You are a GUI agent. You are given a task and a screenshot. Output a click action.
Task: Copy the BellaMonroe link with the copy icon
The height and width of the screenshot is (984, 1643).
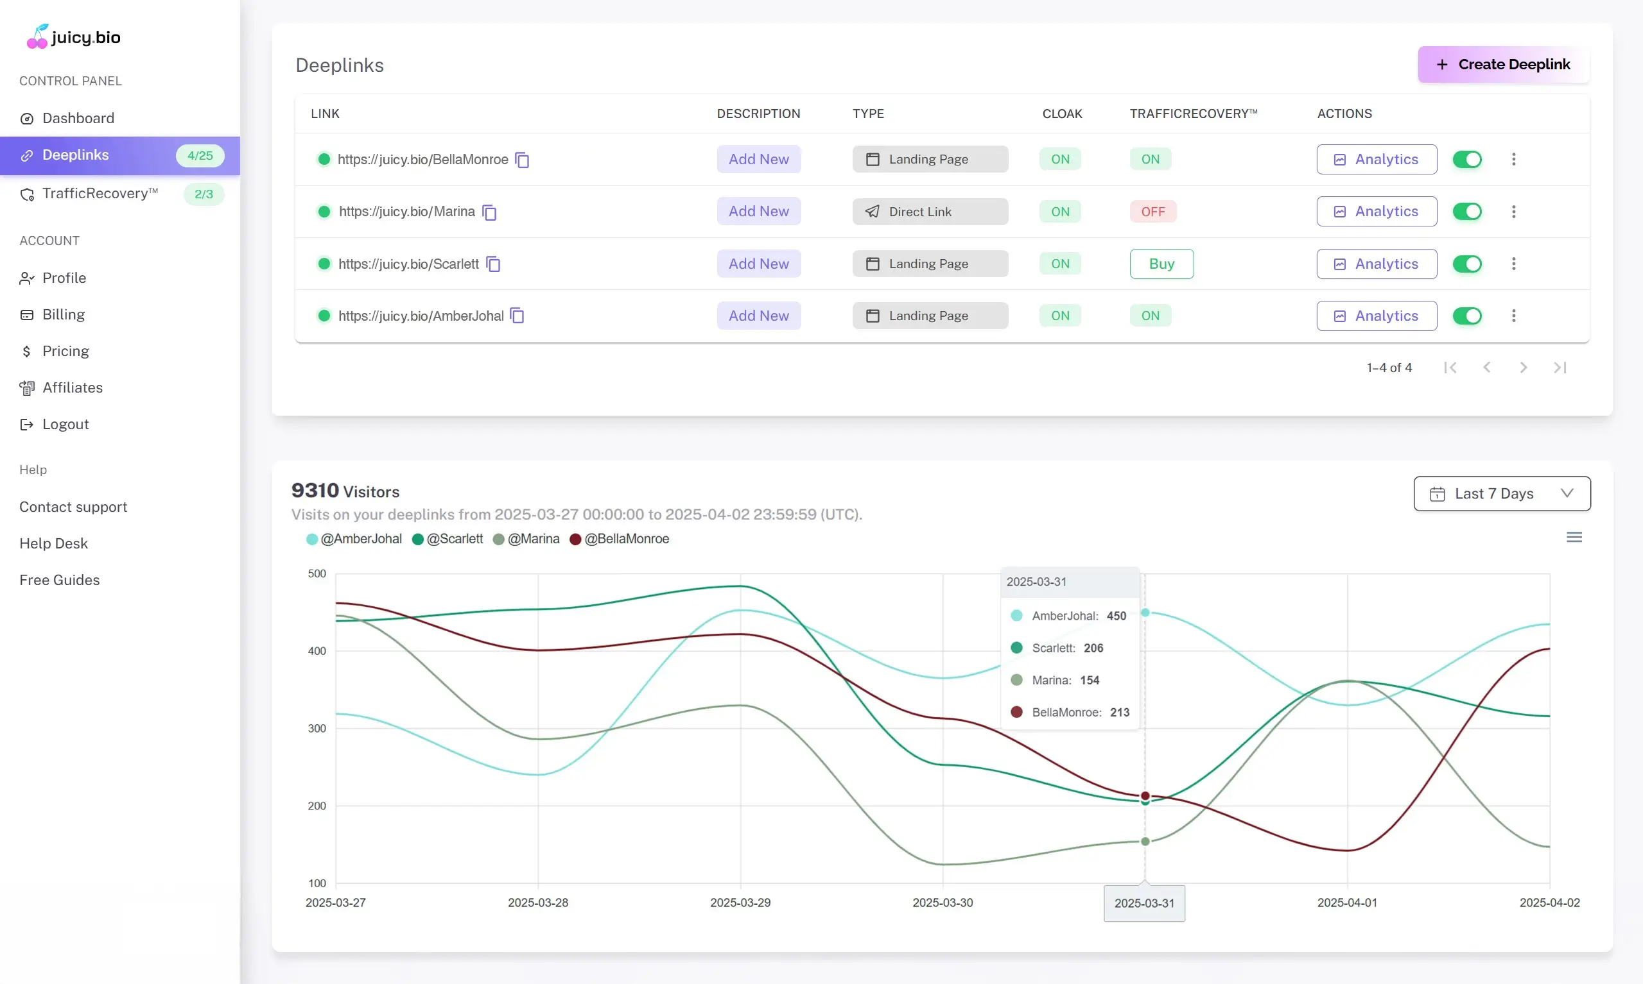tap(522, 160)
